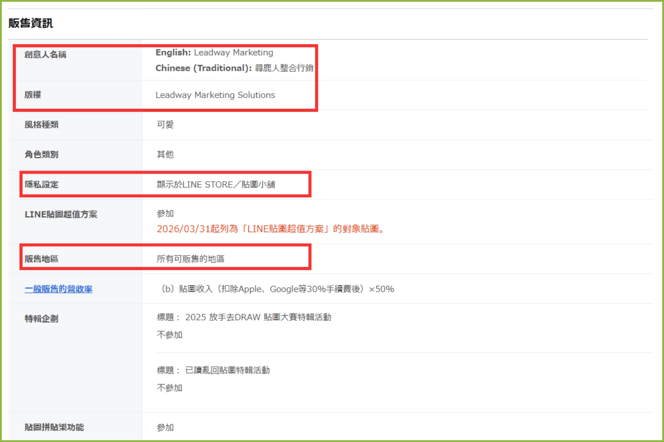The width and height of the screenshot is (664, 442).
Task: Select the 2025 放手去DRAW 貼圖大賽 title
Action: (x=258, y=317)
